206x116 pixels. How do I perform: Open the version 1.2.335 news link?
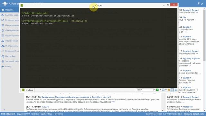click(45, 107)
